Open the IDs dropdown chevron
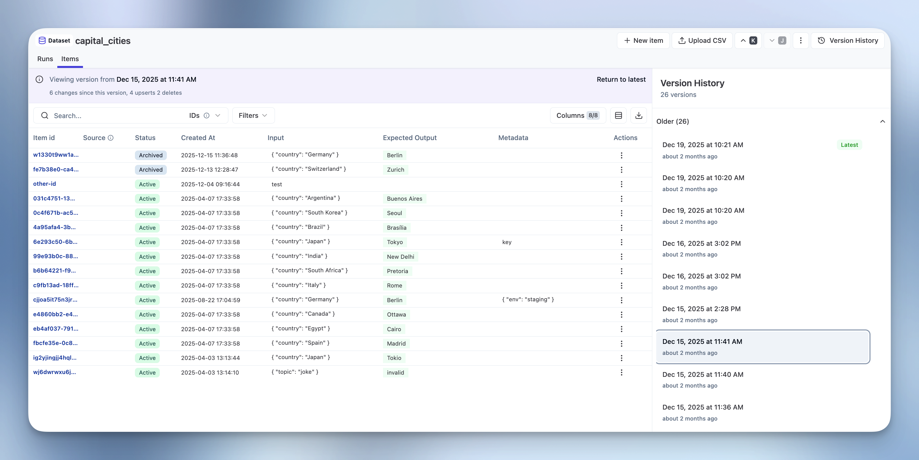The width and height of the screenshot is (919, 460). 218,116
